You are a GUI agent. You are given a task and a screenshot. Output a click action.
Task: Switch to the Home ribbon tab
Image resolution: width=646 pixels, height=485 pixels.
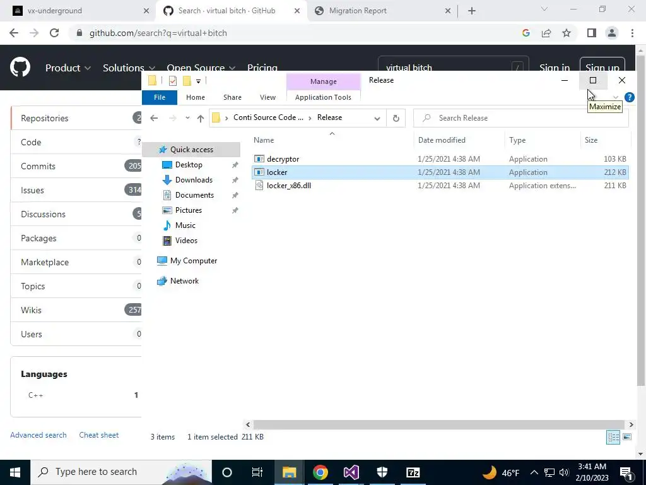click(196, 97)
